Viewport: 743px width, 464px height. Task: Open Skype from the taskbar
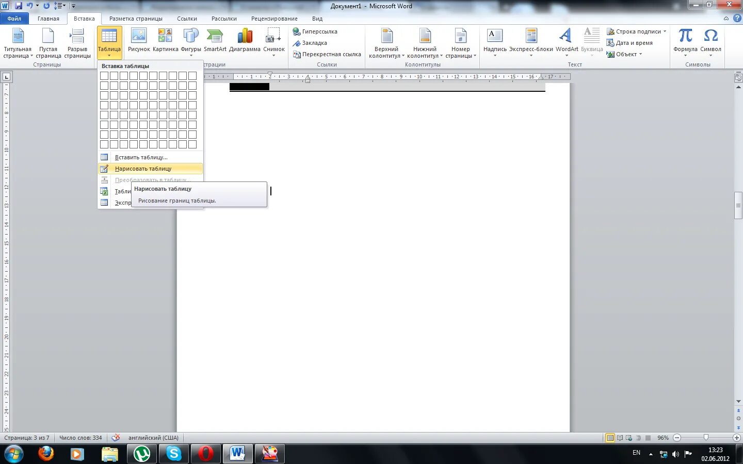[174, 454]
